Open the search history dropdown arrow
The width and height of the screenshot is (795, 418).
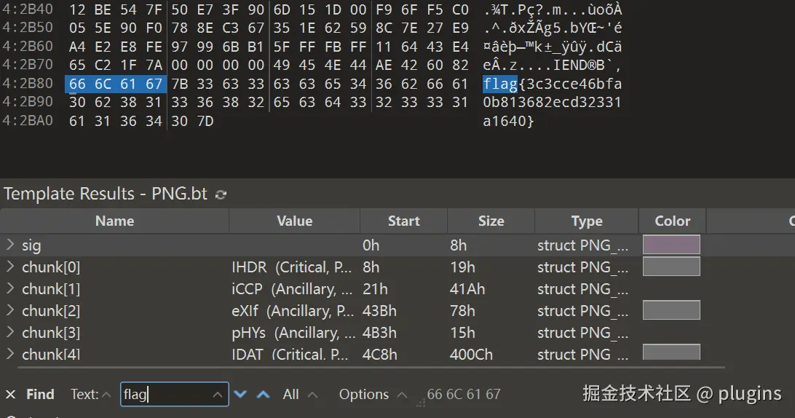pos(217,395)
